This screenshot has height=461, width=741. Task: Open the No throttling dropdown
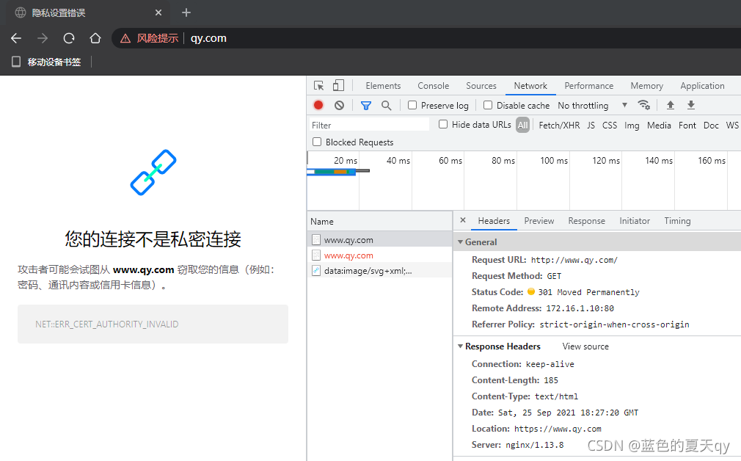[x=592, y=106]
